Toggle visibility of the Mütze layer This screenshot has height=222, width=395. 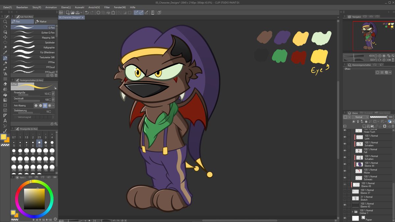click(345, 171)
